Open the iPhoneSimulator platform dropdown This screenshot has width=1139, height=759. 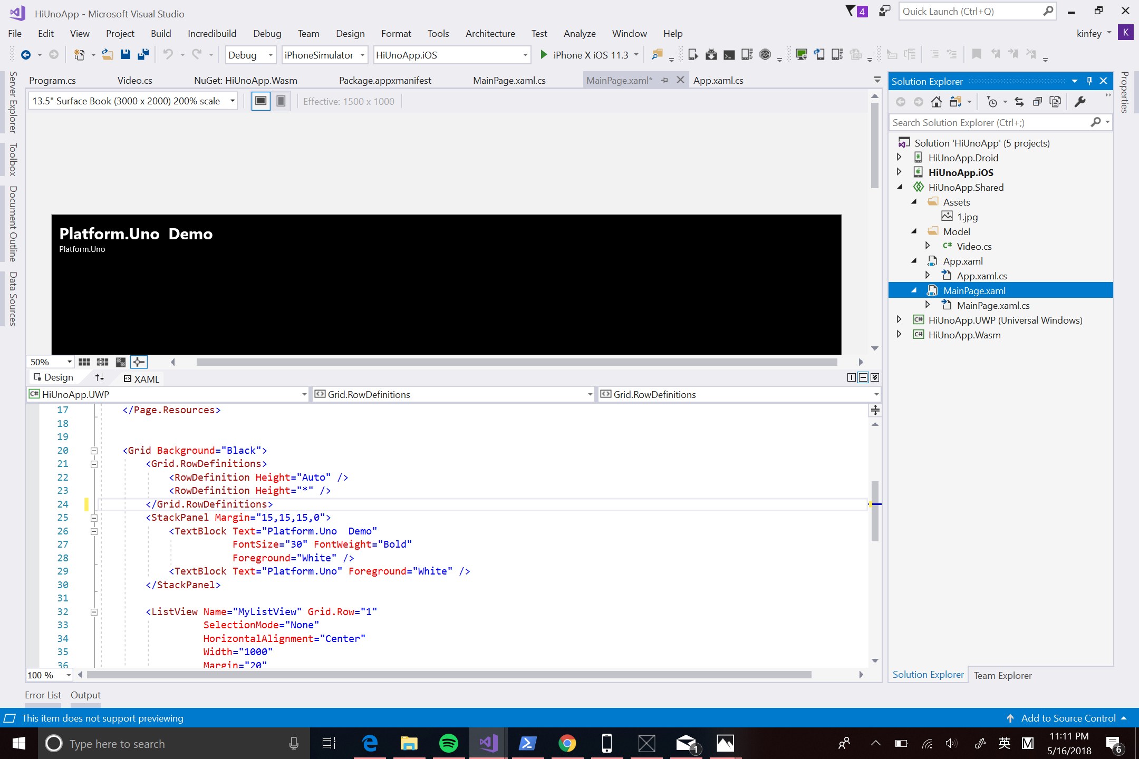324,55
